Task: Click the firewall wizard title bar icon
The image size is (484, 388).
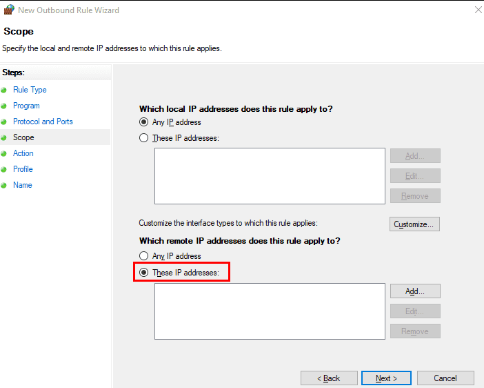Action: [9, 10]
